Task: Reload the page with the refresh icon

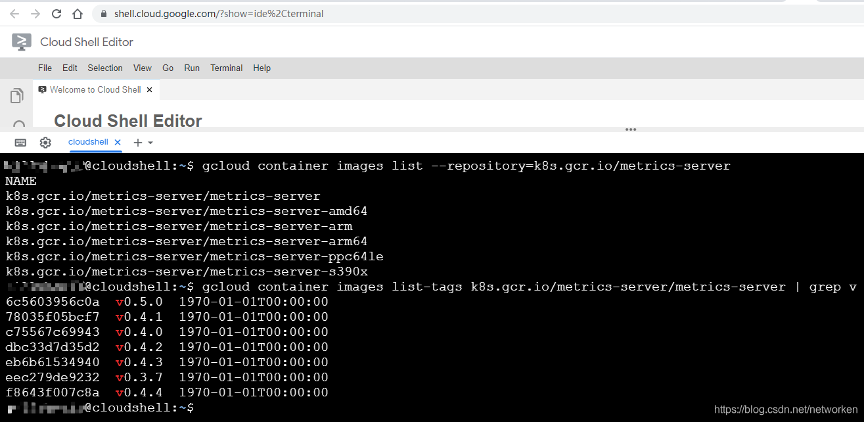Action: click(x=57, y=13)
